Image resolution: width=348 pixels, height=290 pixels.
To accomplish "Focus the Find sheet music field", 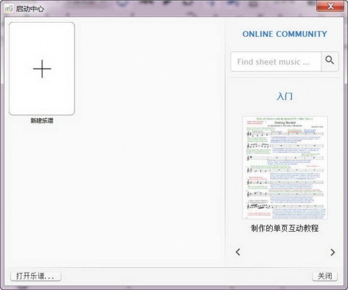I will [276, 61].
